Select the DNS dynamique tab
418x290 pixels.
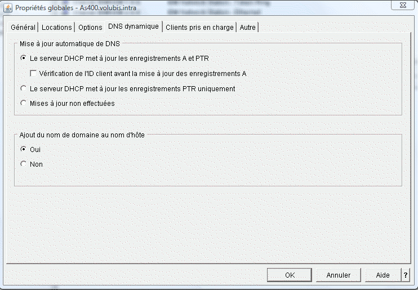coord(134,26)
